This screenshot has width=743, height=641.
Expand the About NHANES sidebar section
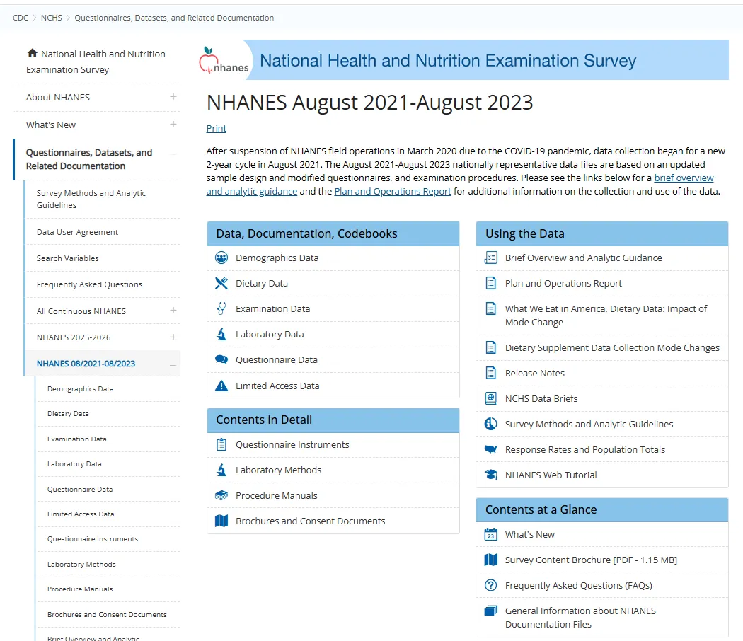[173, 97]
